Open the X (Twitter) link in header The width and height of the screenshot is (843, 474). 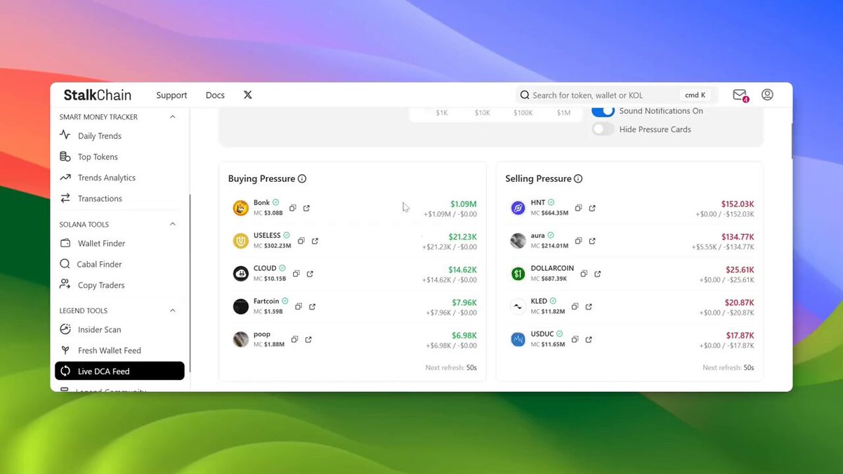click(248, 95)
